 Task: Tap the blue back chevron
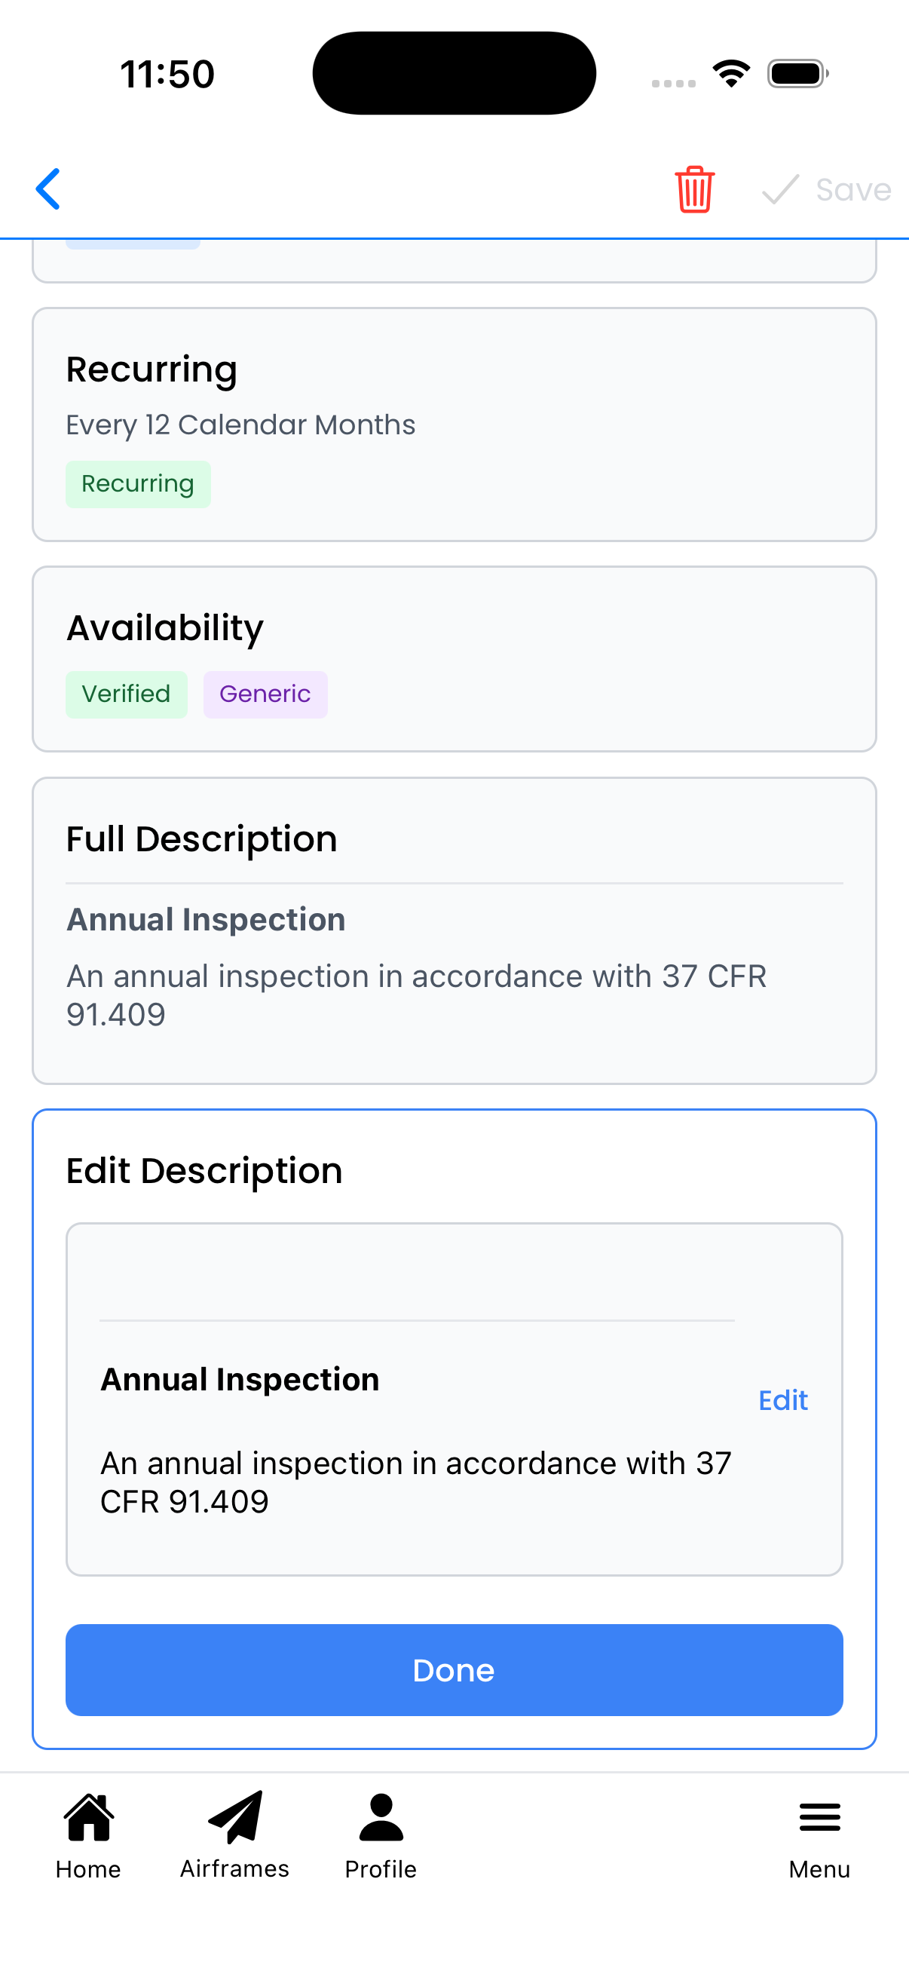pos(48,189)
